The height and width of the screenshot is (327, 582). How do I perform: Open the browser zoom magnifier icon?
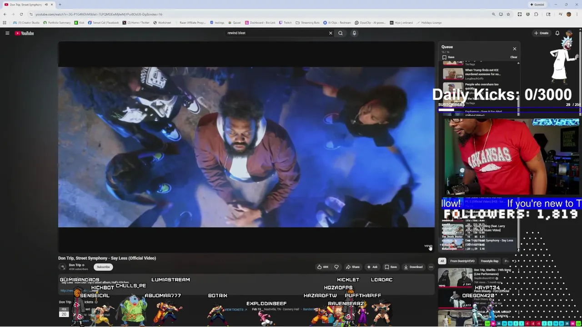(493, 14)
